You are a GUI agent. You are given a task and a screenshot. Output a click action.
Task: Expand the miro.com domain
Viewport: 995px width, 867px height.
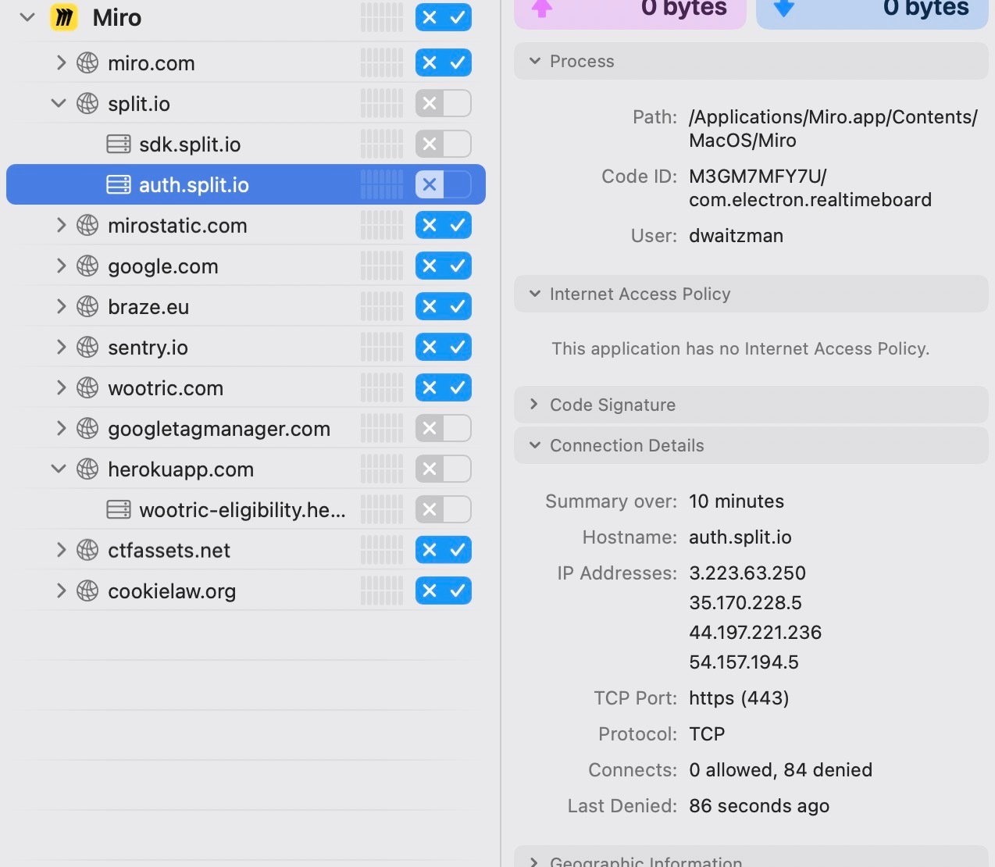point(61,62)
